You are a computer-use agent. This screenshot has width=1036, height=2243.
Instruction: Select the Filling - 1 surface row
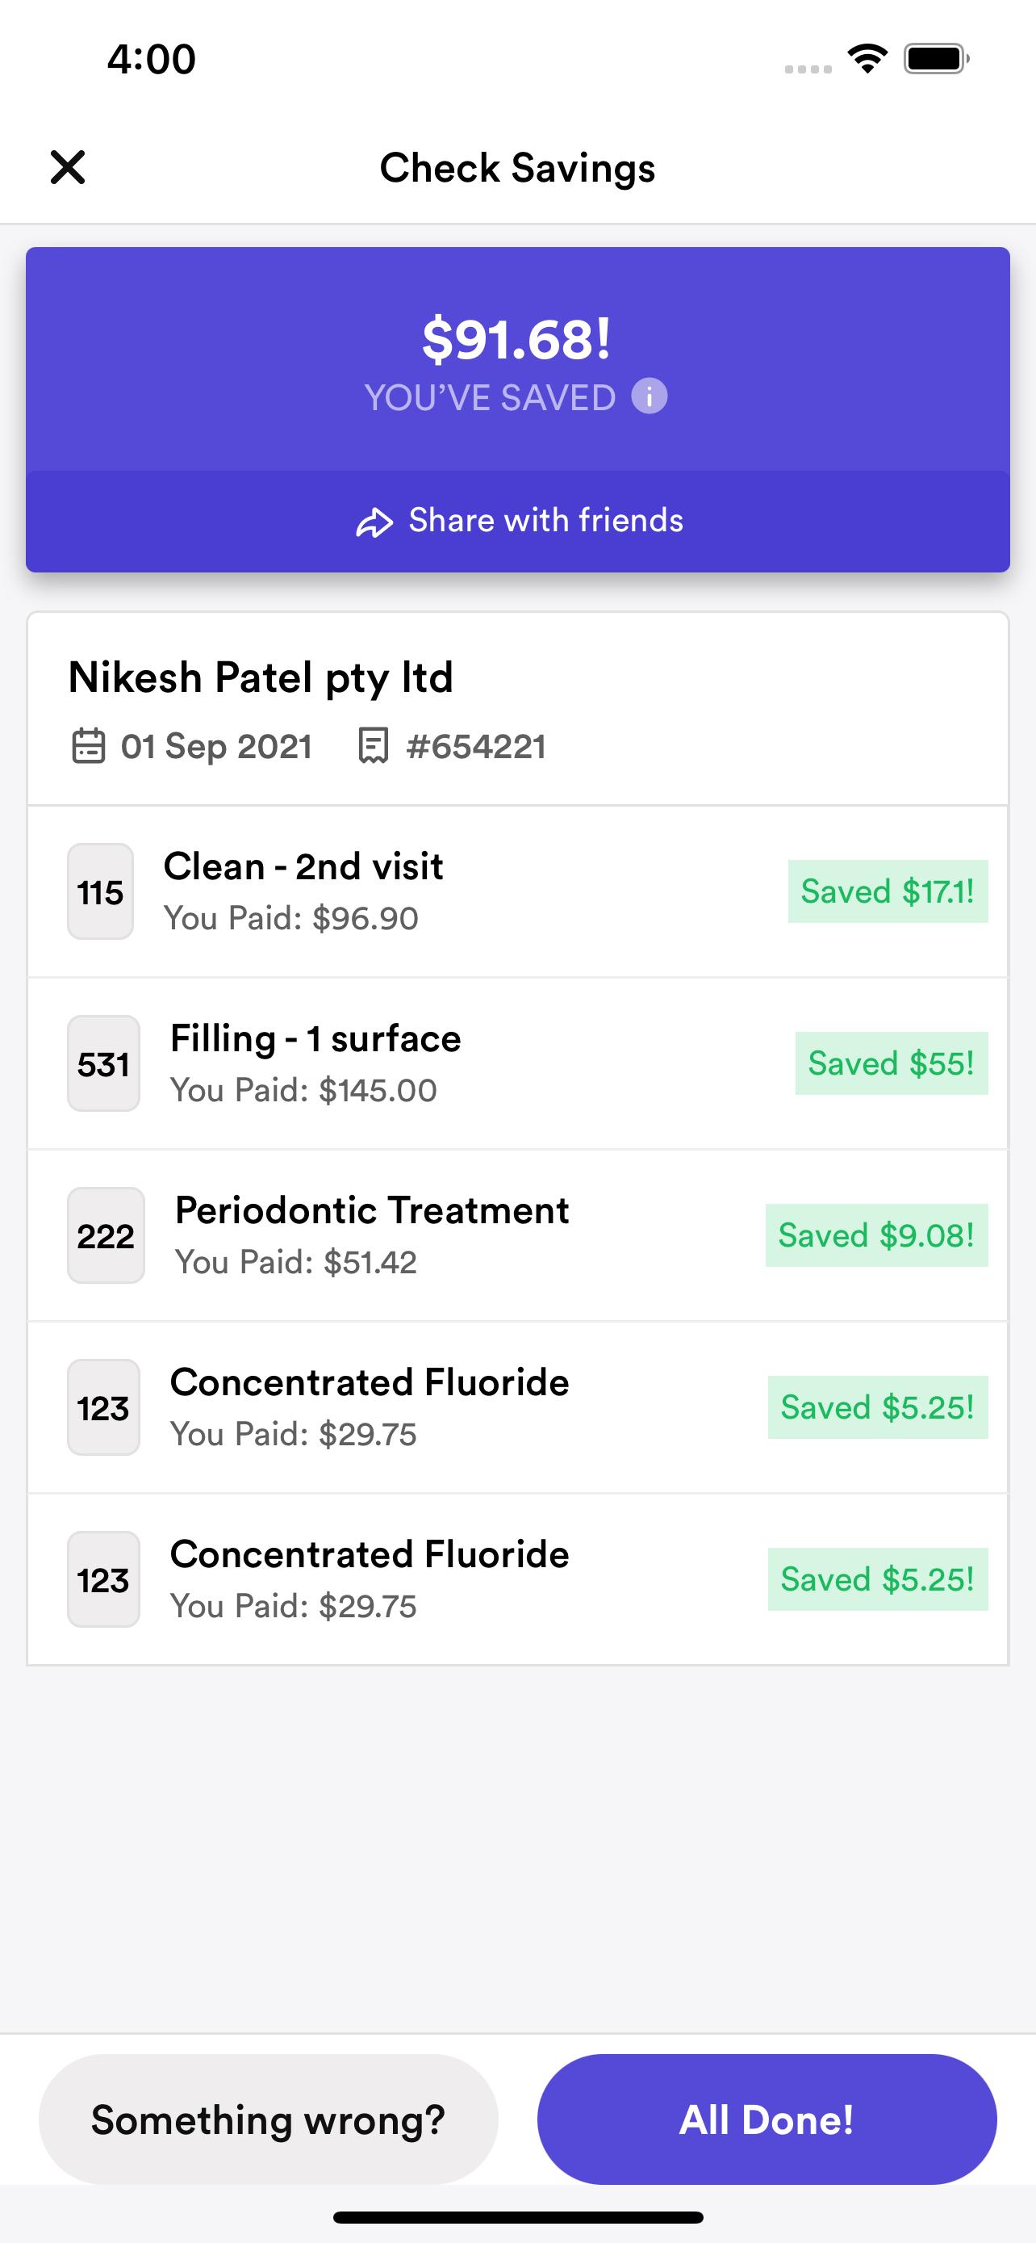click(x=517, y=1063)
